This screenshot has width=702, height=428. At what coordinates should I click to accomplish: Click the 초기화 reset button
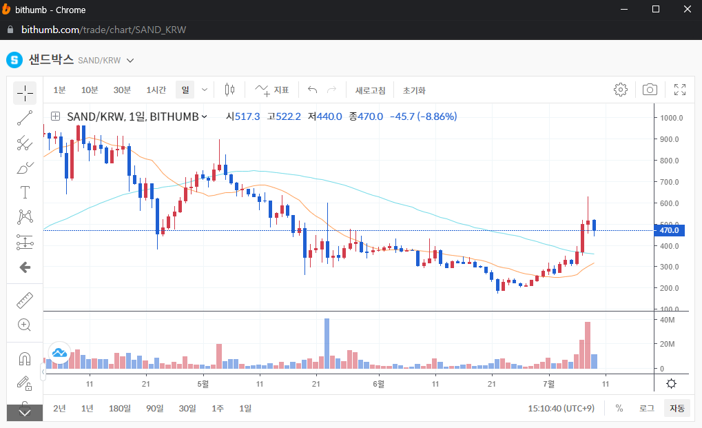click(414, 90)
